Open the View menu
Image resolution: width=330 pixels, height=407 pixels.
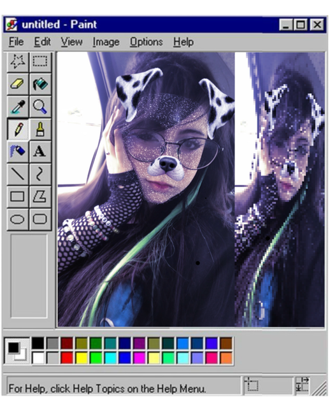[x=71, y=42]
